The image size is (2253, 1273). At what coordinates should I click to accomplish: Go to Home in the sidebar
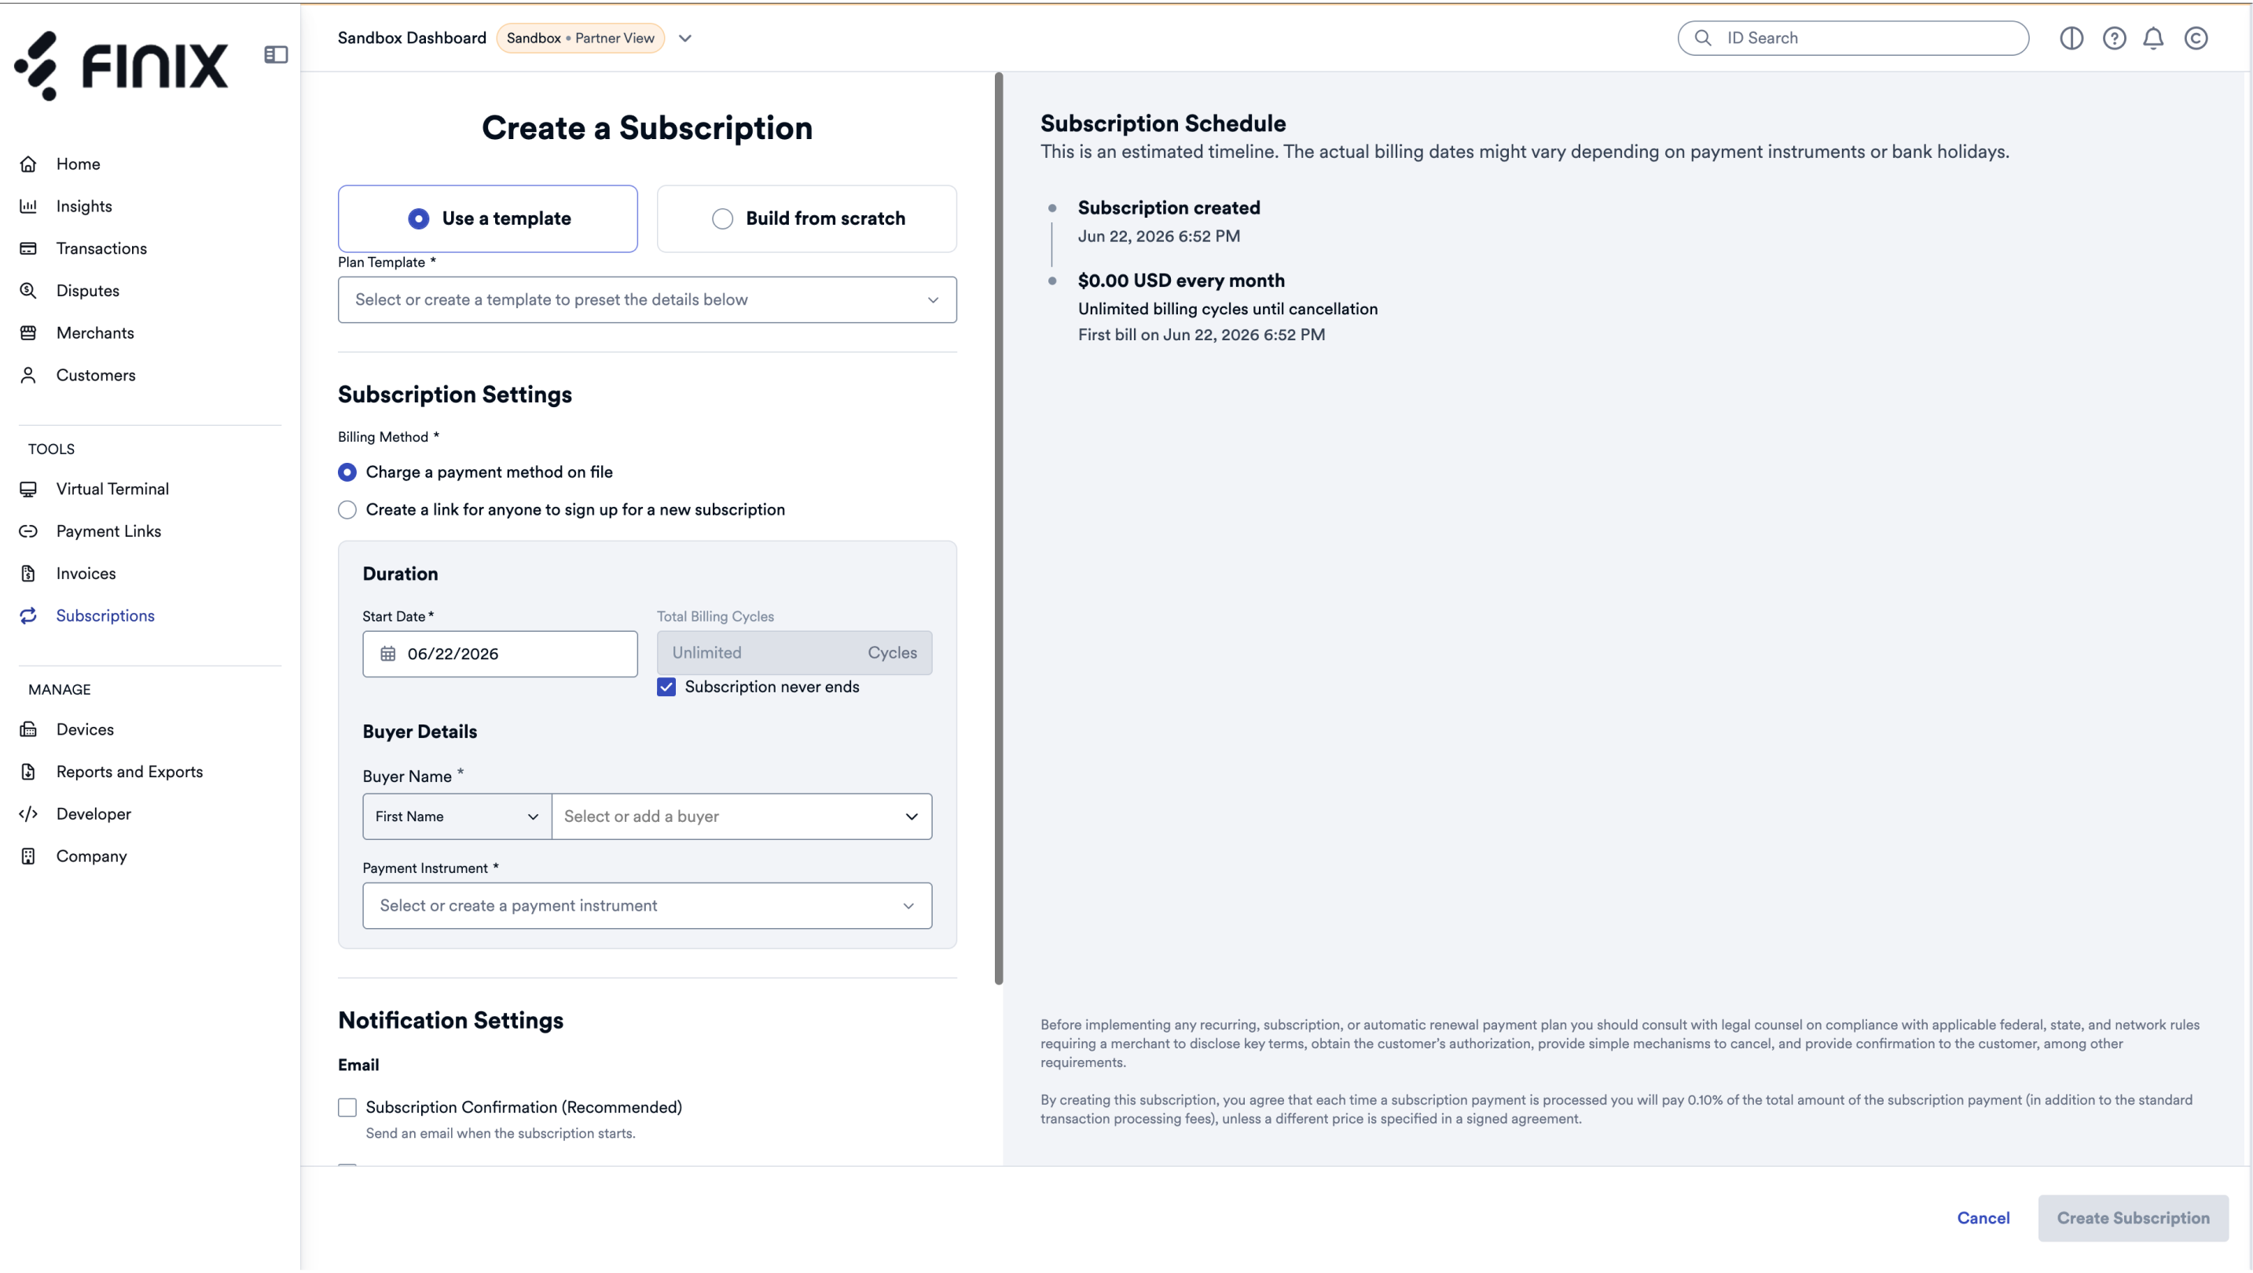78,163
